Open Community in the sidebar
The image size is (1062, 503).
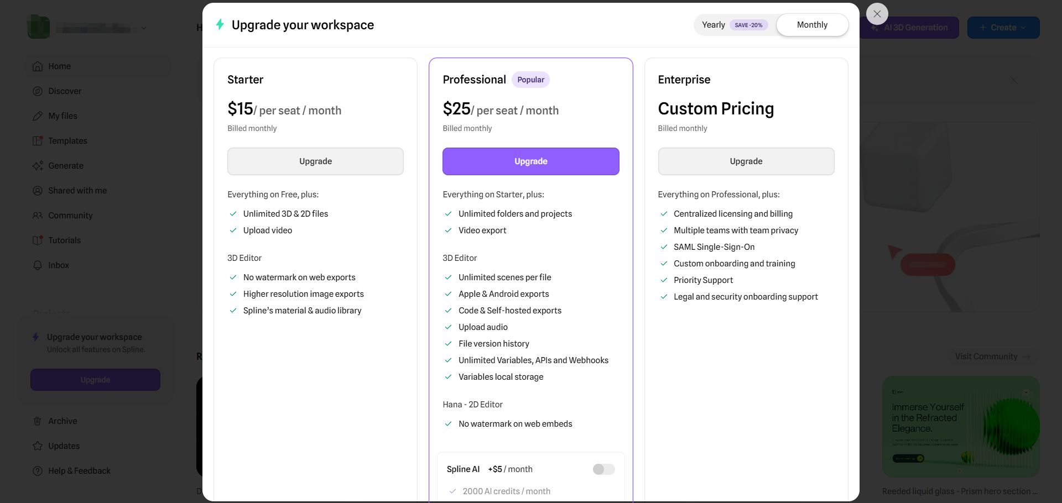98,216
